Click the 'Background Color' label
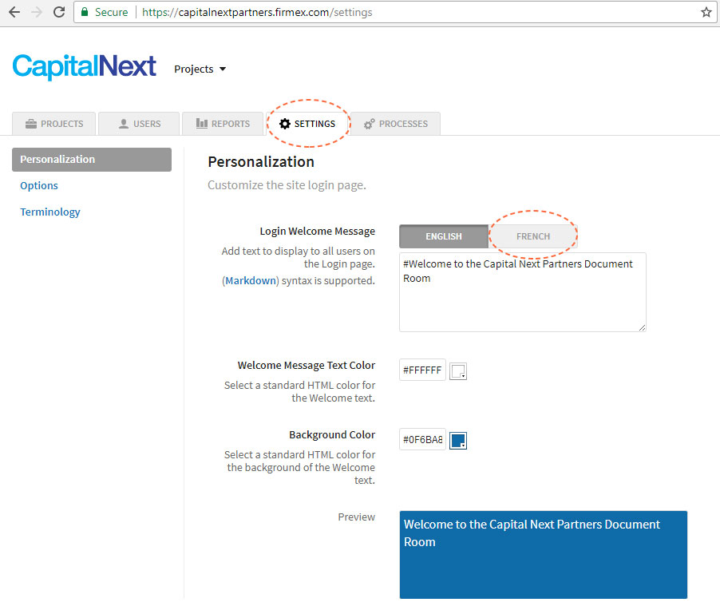720x610 pixels. click(x=332, y=434)
